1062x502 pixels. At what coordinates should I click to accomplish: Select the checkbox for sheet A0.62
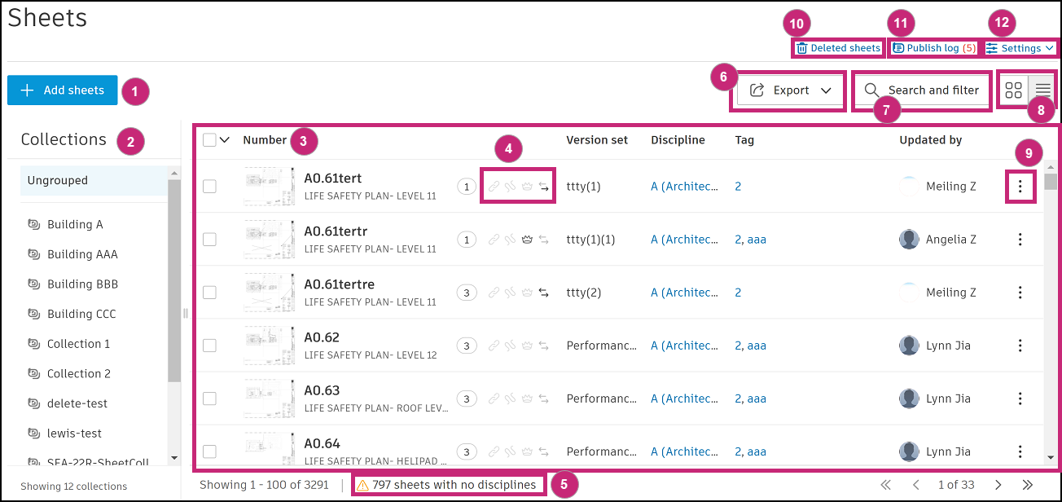pyautogui.click(x=209, y=346)
